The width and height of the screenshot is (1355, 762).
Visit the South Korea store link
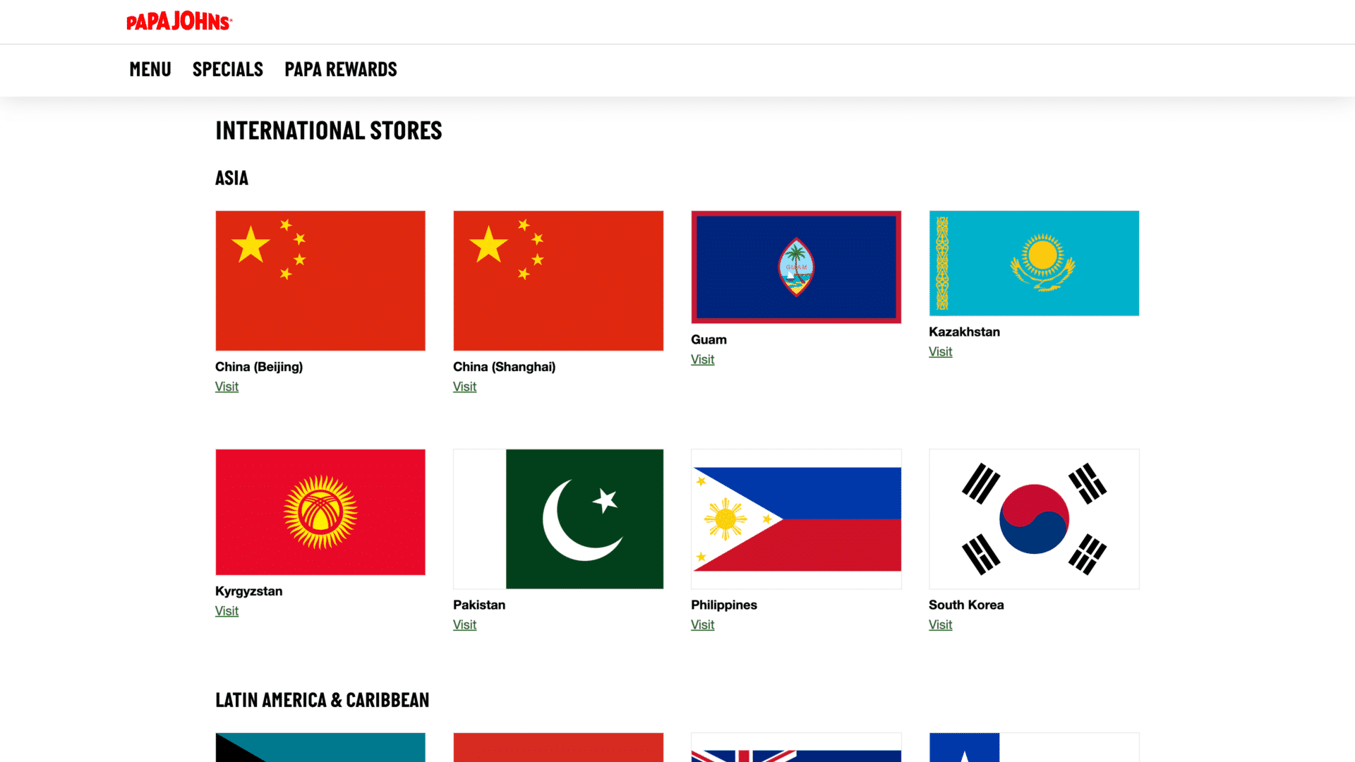[x=940, y=624]
